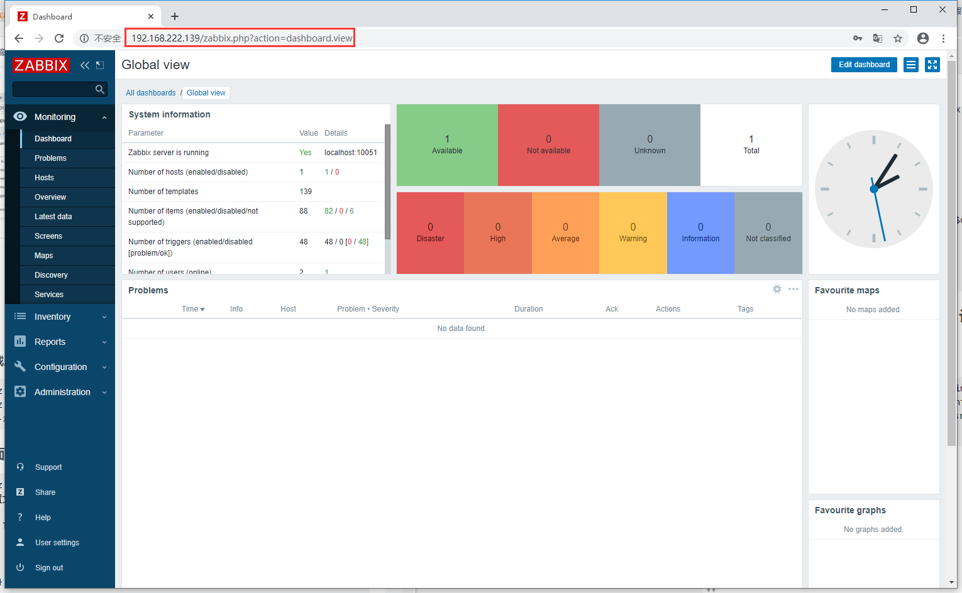Open the dashboard actions hamburger menu
Screen dimensions: 962x593
click(911, 65)
